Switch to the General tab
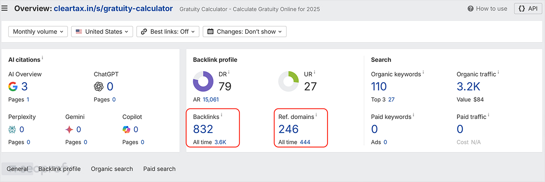This screenshot has width=545, height=182. (17, 169)
